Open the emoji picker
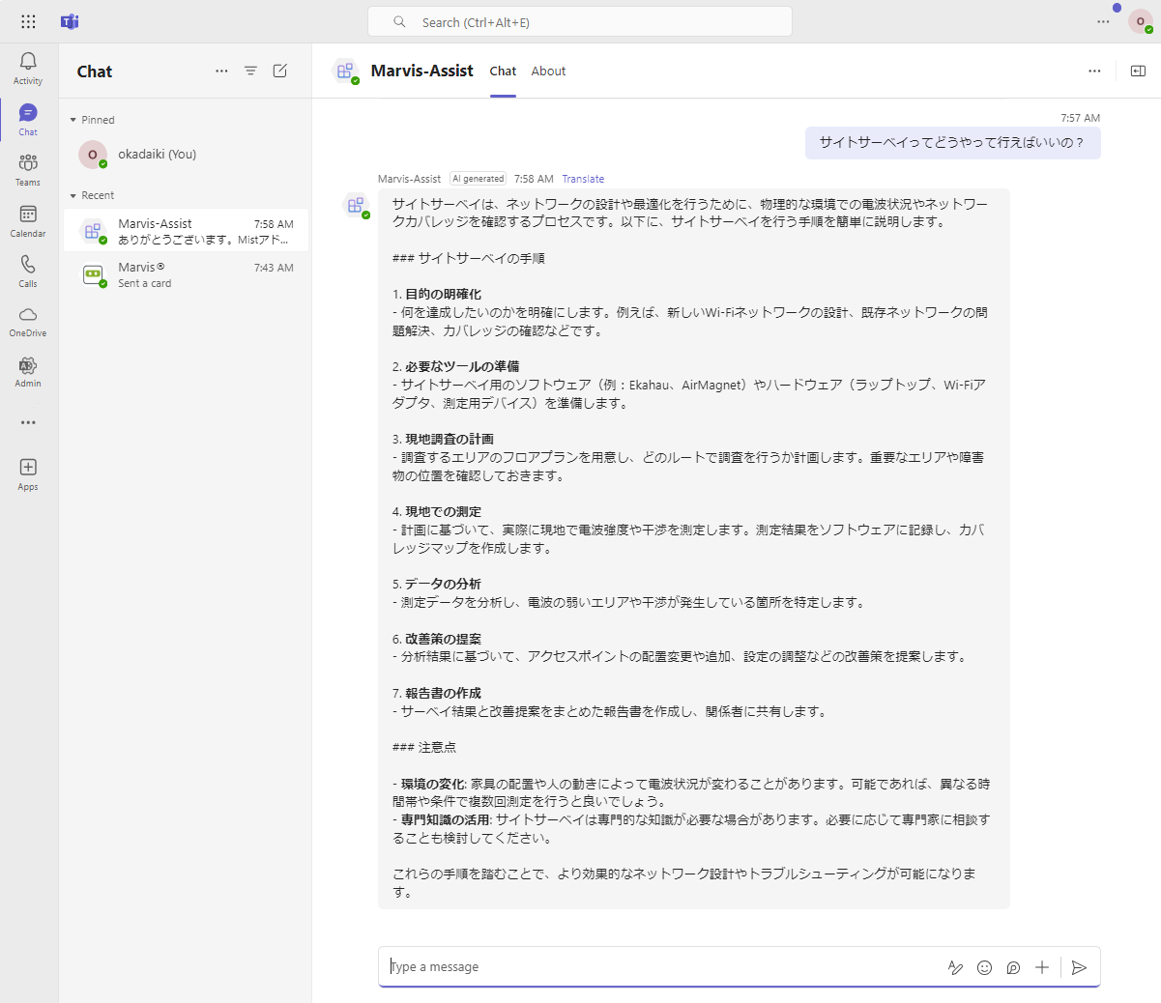The image size is (1161, 1003). pos(984,967)
